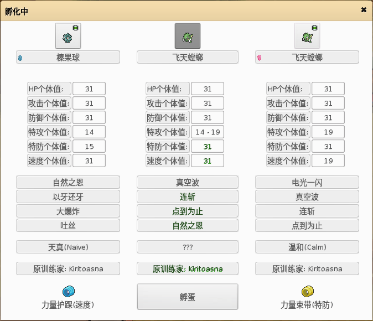Click right parent's 特防个体值 value 31
This screenshot has width=373, height=321.
pyautogui.click(x=328, y=146)
